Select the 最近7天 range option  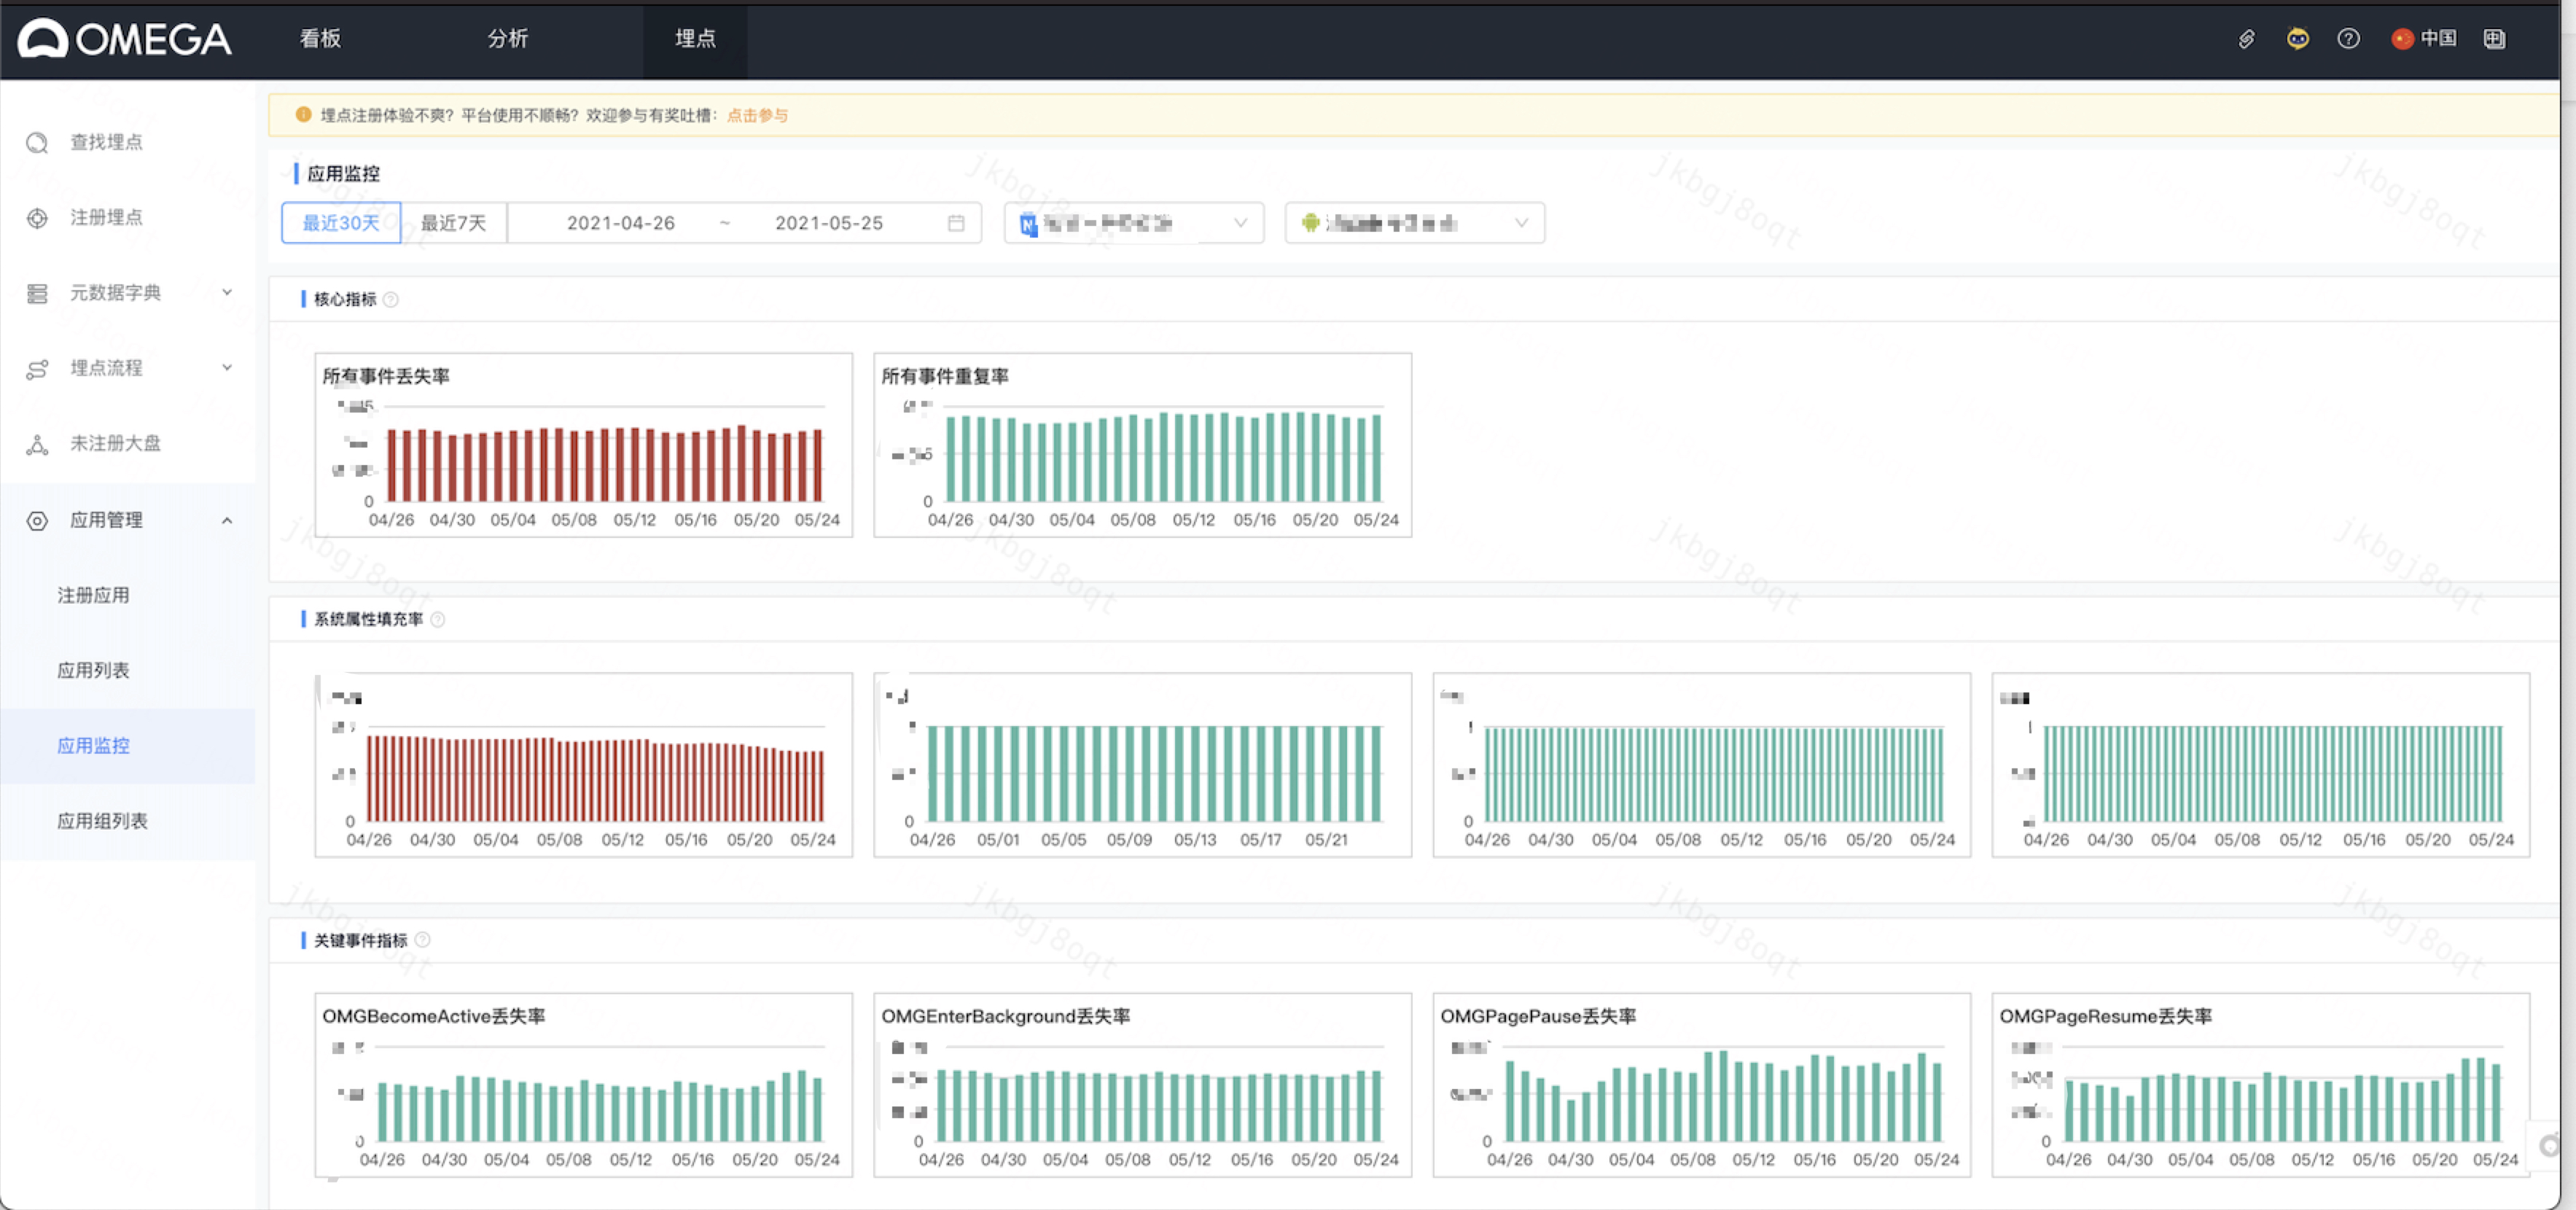point(453,223)
